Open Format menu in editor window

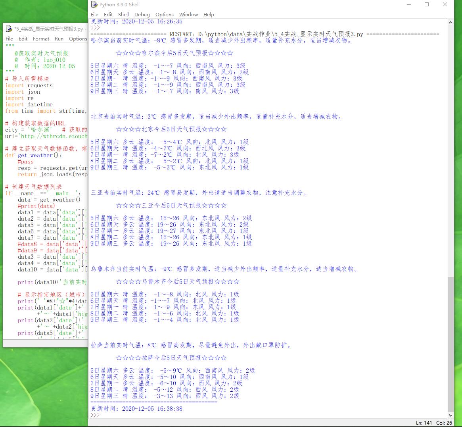pyautogui.click(x=41, y=38)
